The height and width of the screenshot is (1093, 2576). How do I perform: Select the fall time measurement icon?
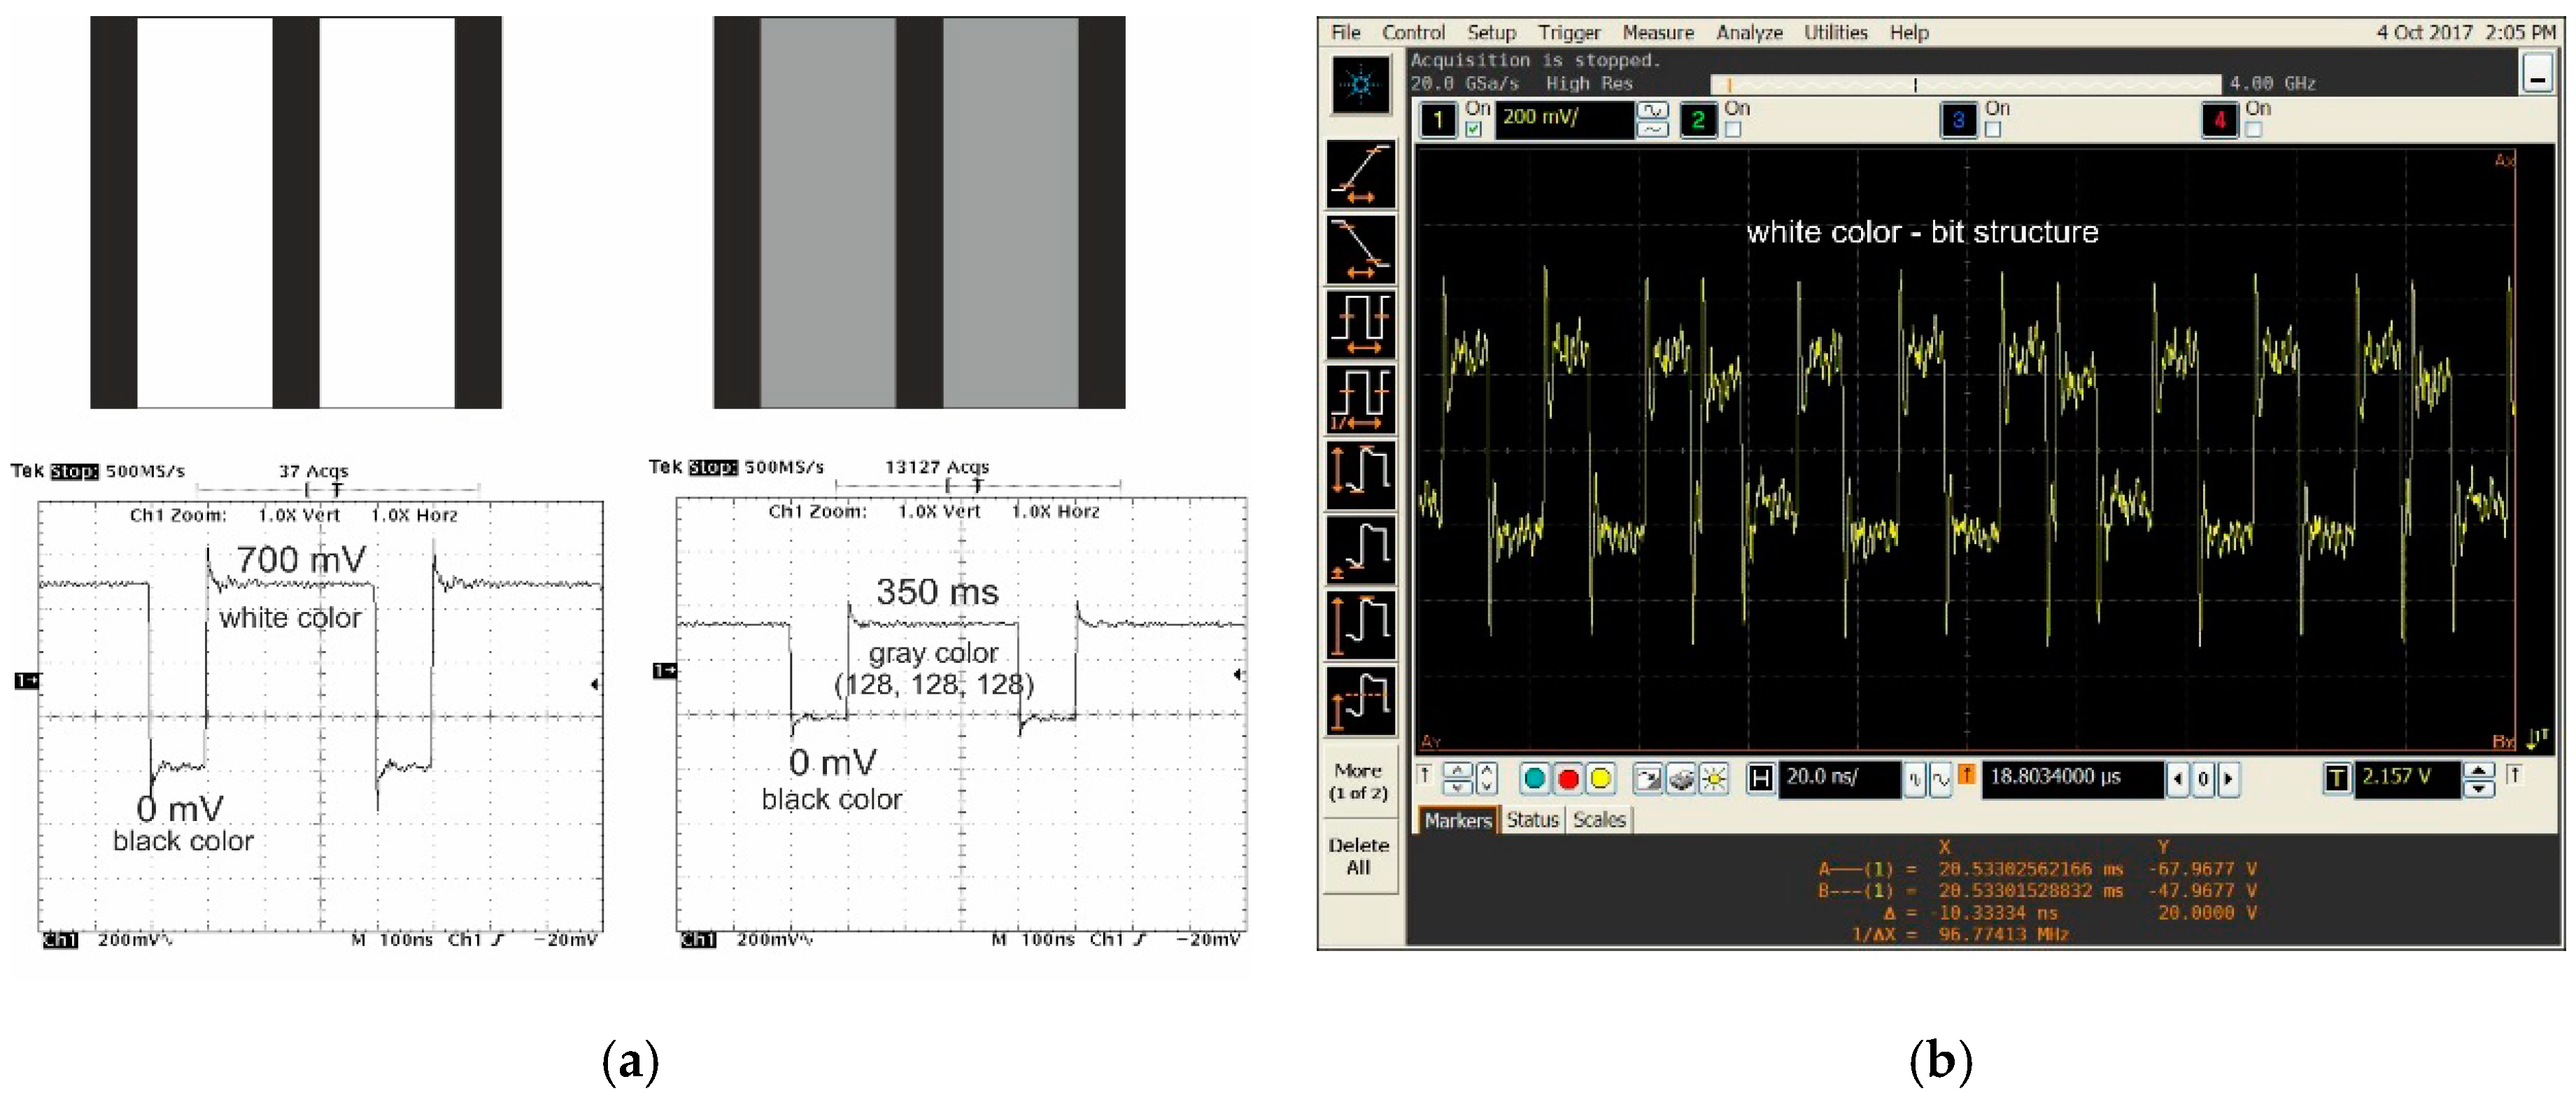coord(1360,249)
